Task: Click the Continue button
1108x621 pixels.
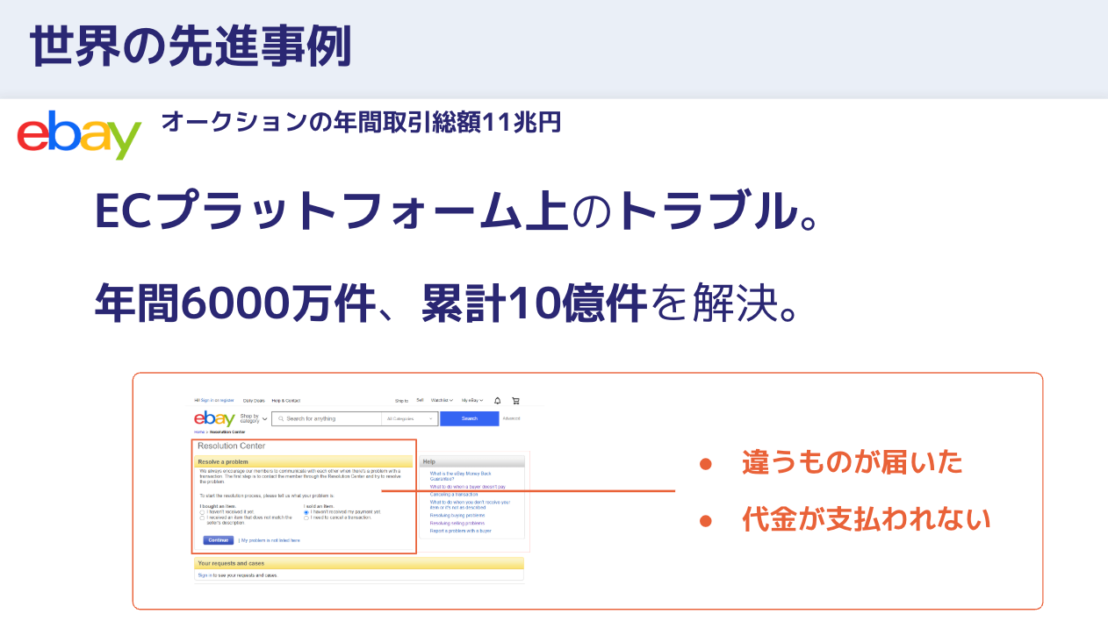Action: pos(219,540)
